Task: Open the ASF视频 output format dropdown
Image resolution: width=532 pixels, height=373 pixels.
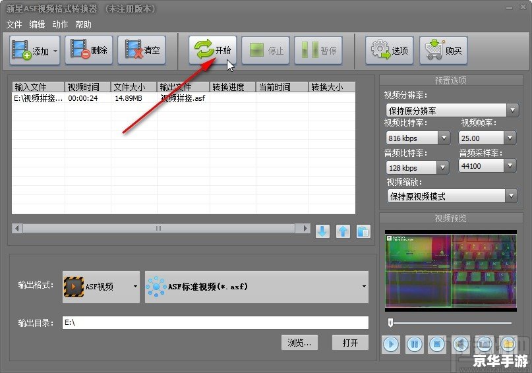Action: [101, 287]
